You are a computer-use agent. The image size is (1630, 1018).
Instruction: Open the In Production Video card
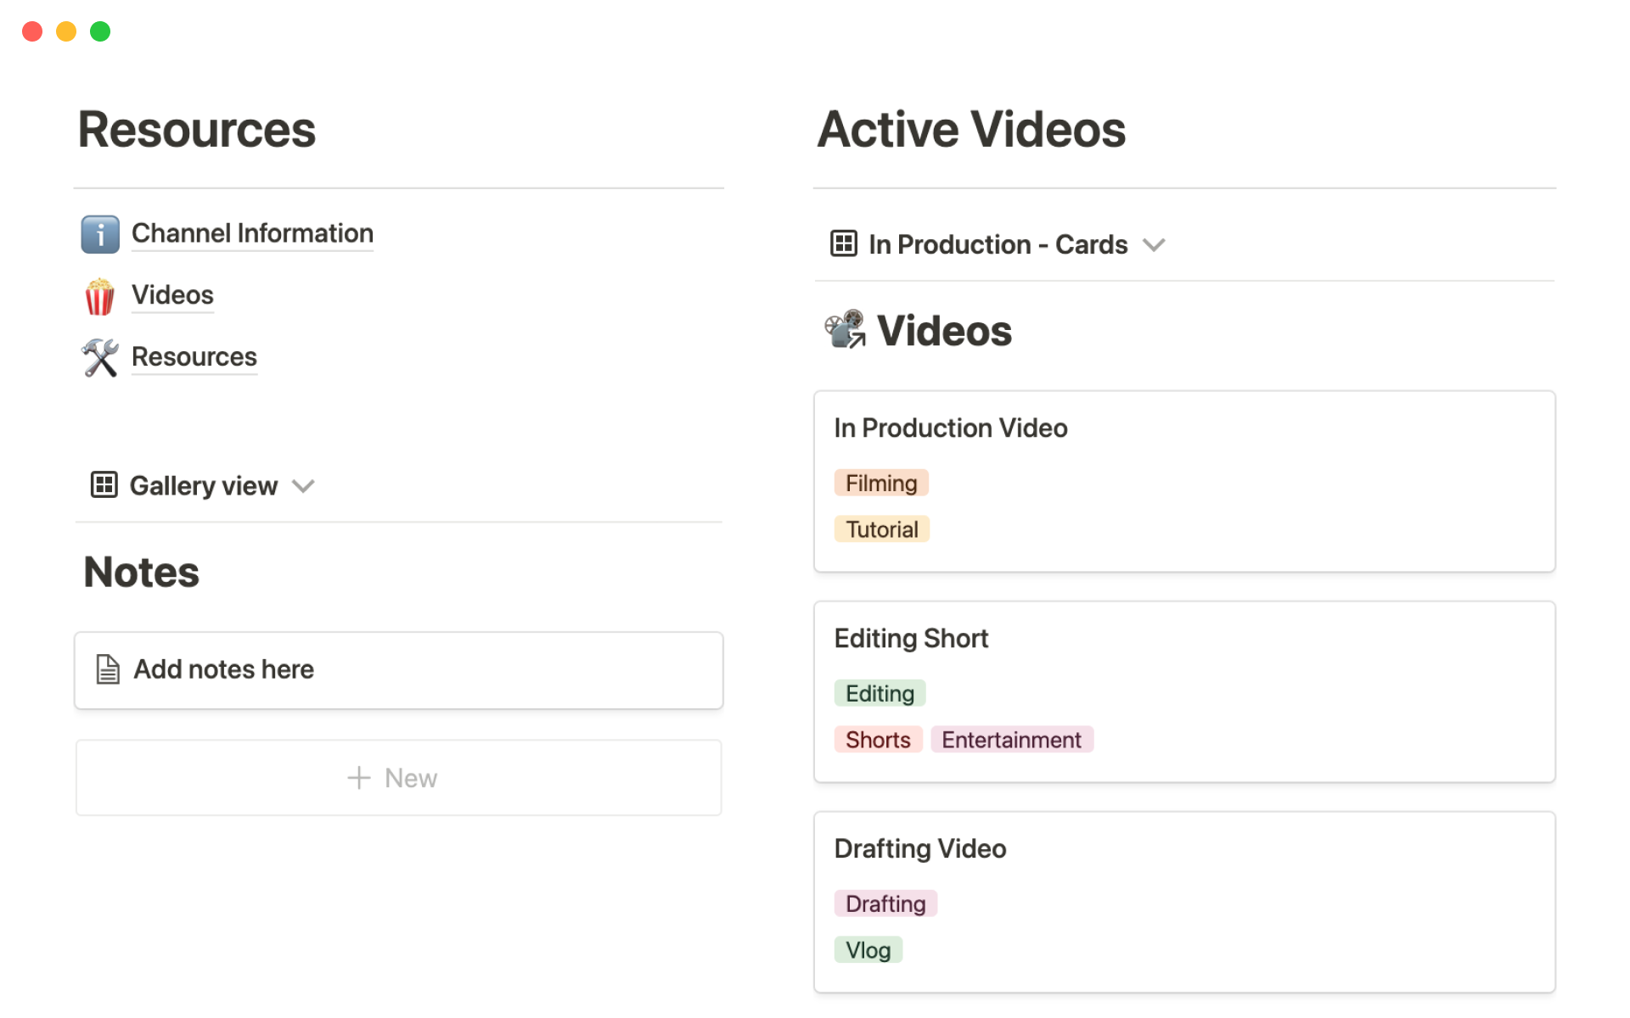[x=950, y=428]
